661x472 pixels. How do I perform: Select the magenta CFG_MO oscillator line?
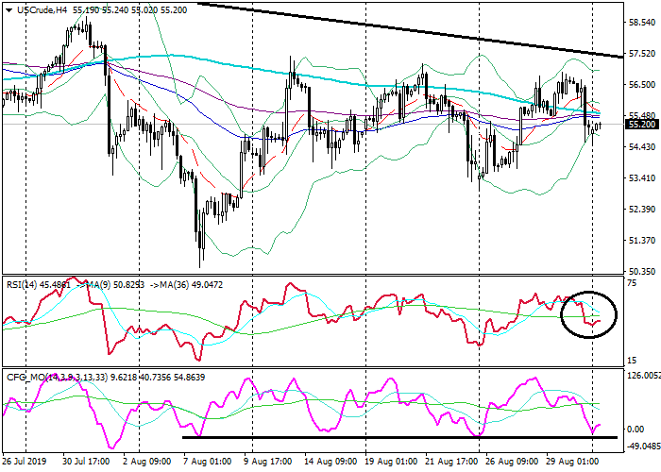pyautogui.click(x=247, y=382)
